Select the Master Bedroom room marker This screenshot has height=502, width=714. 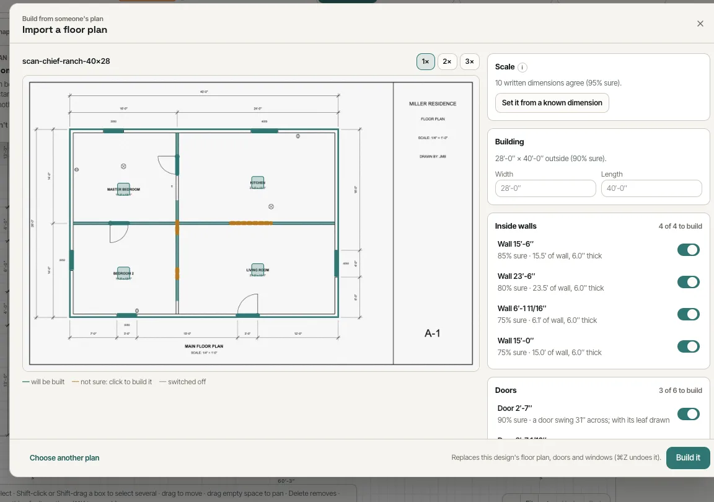[x=123, y=188]
